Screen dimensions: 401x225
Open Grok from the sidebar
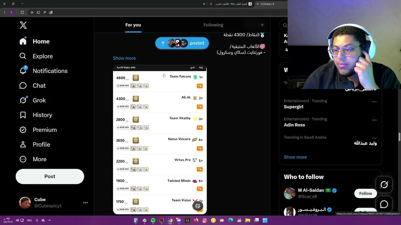point(32,100)
